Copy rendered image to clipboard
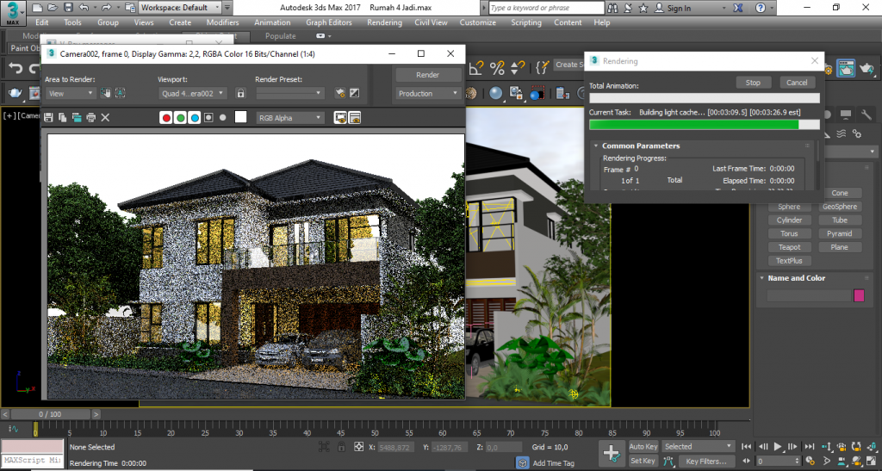Screen dimensions: 882x471 (62, 117)
